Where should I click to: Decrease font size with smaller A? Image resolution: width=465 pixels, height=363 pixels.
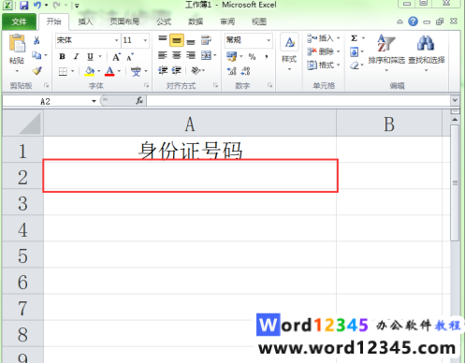click(x=130, y=57)
